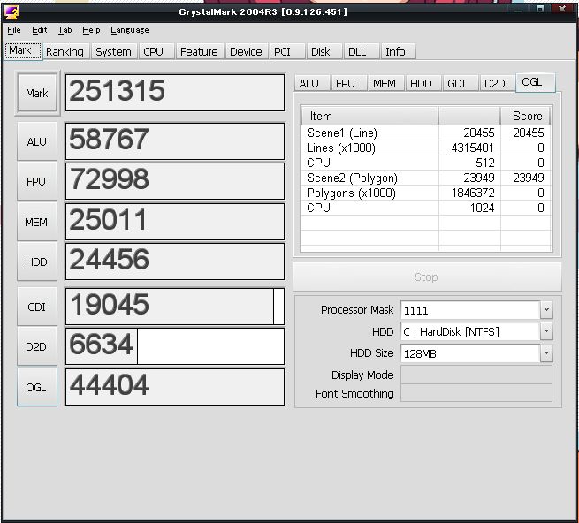This screenshot has height=523, width=579.
Task: Click the ALU score 58767
Action: coord(175,141)
